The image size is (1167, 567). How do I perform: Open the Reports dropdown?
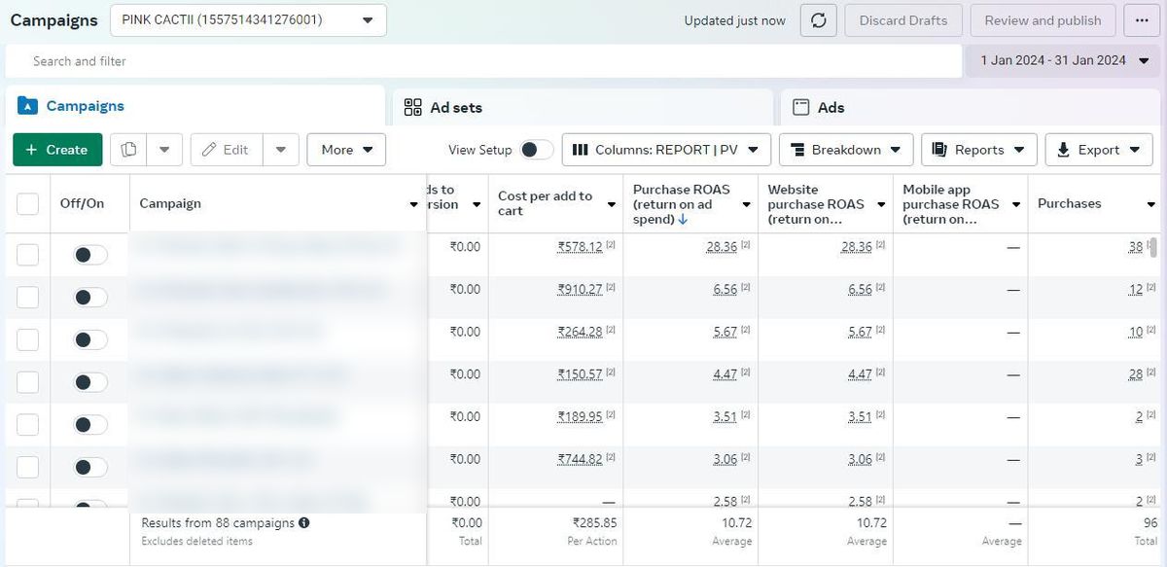[x=979, y=150]
